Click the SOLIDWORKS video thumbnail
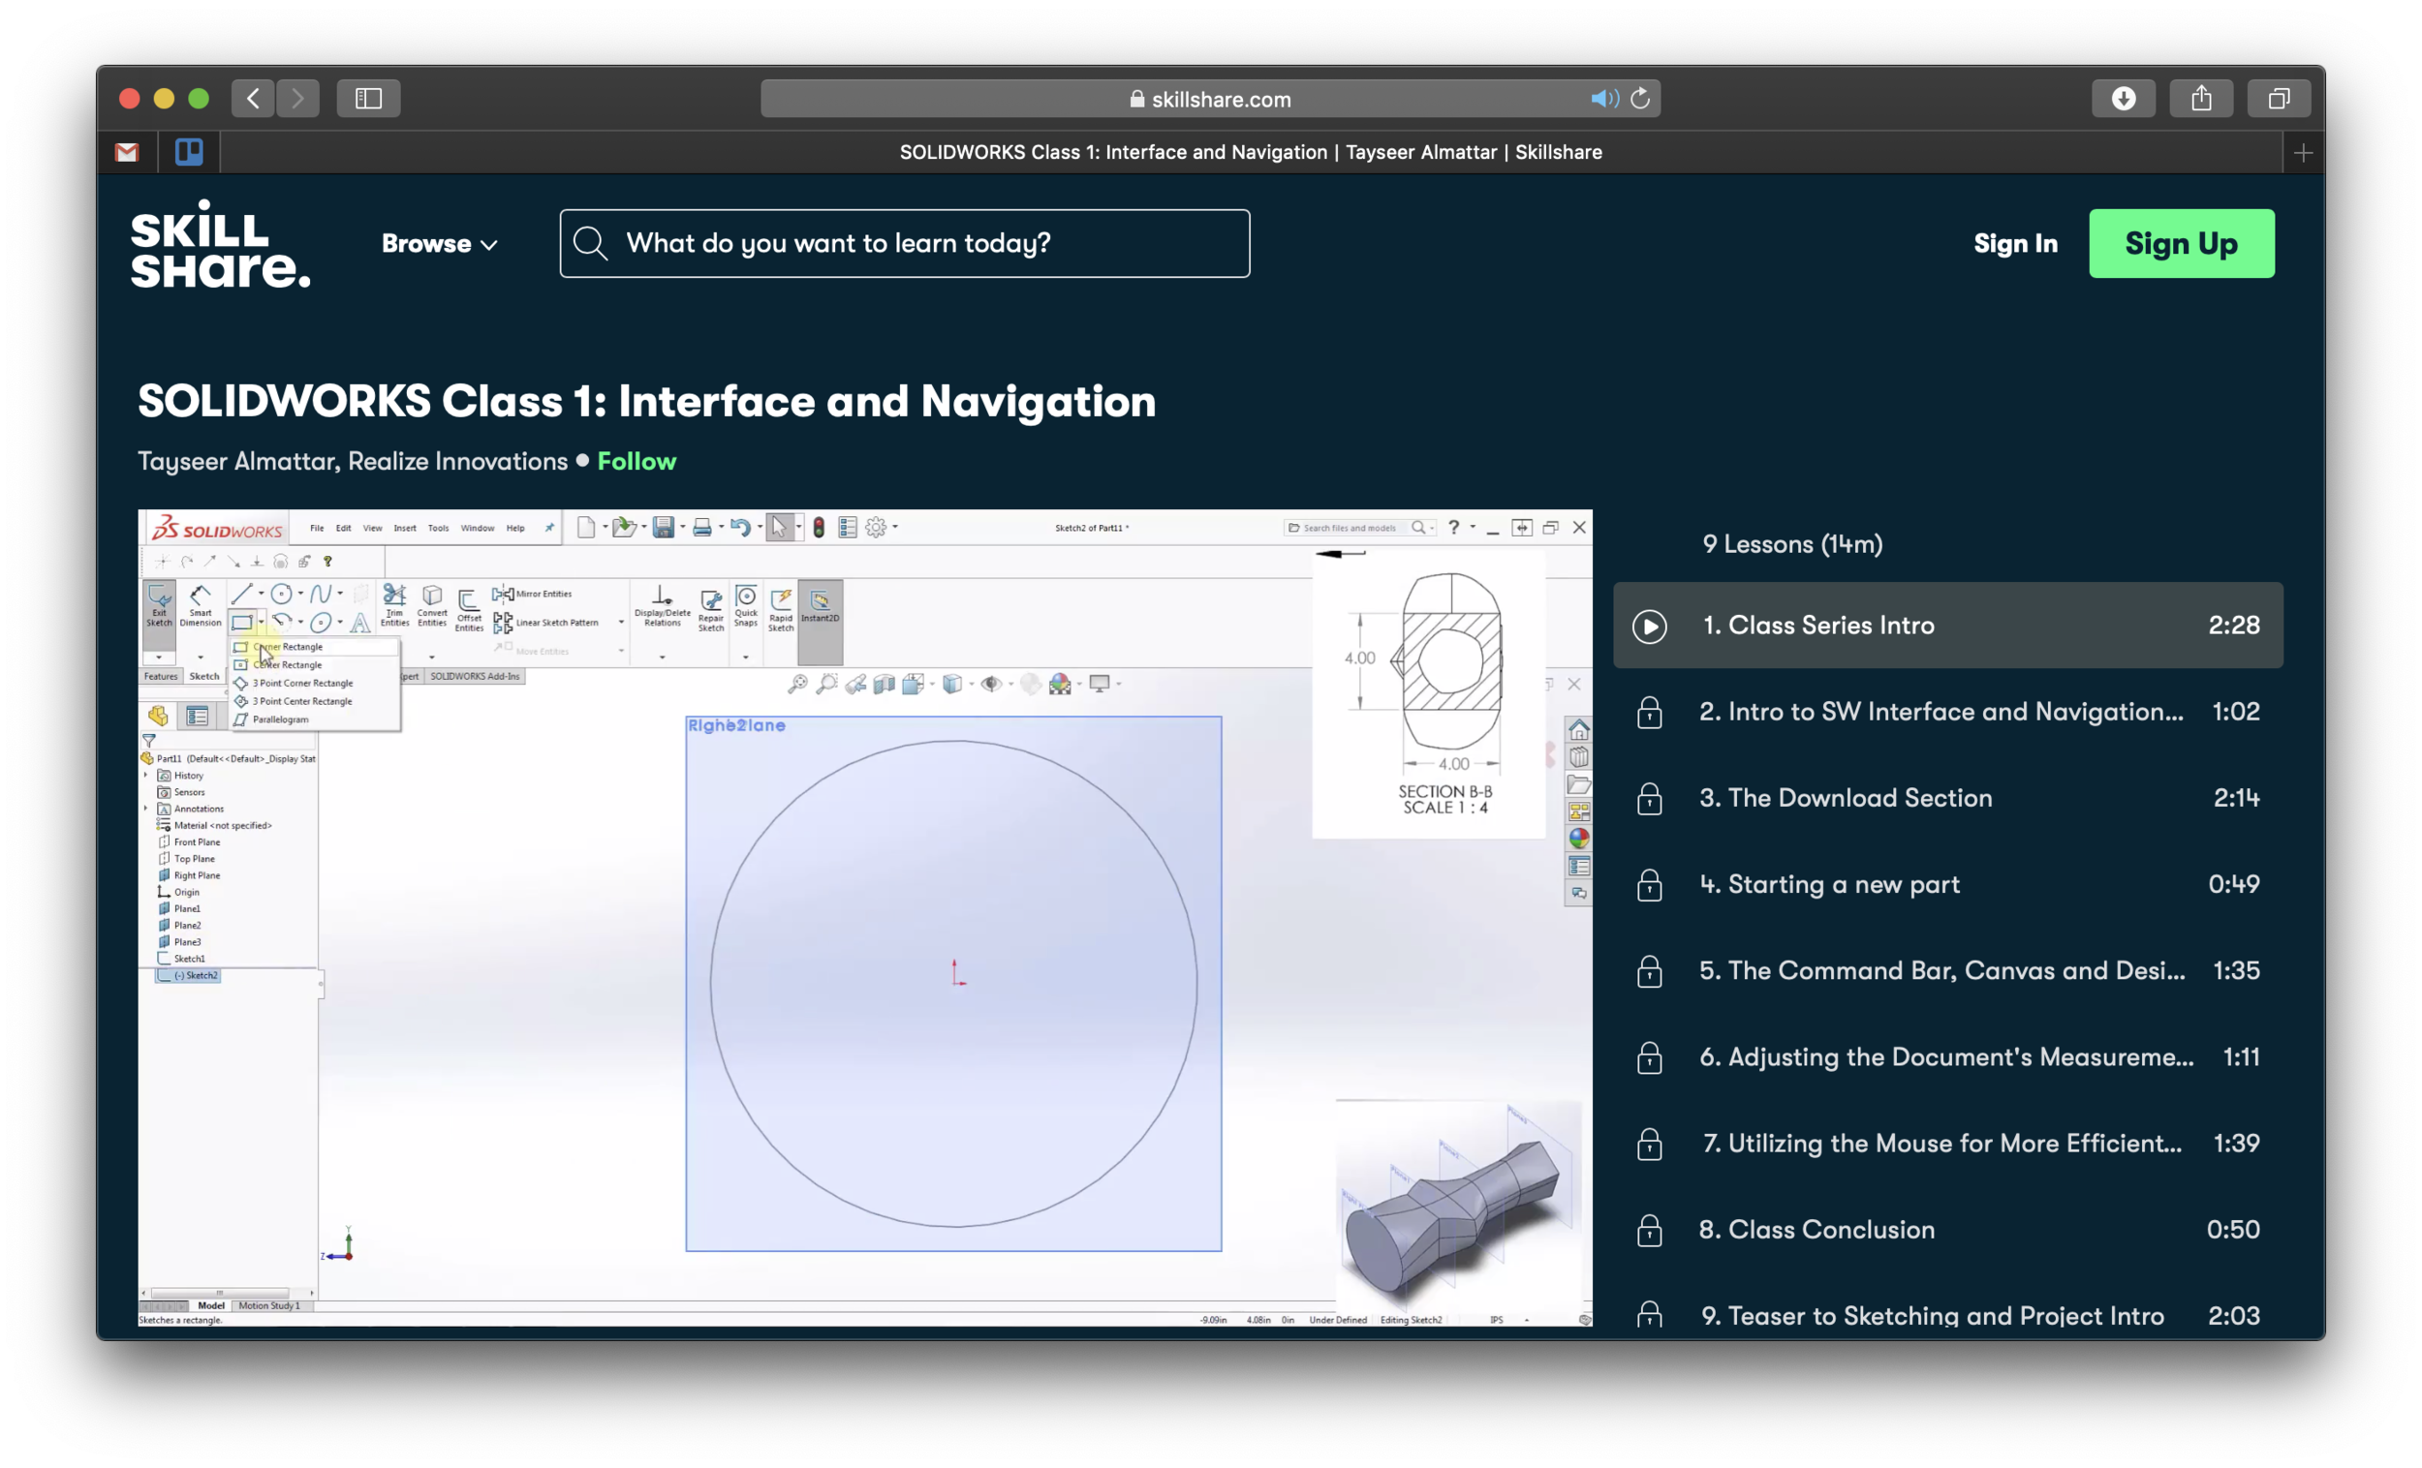The image size is (2422, 1468). pos(865,918)
